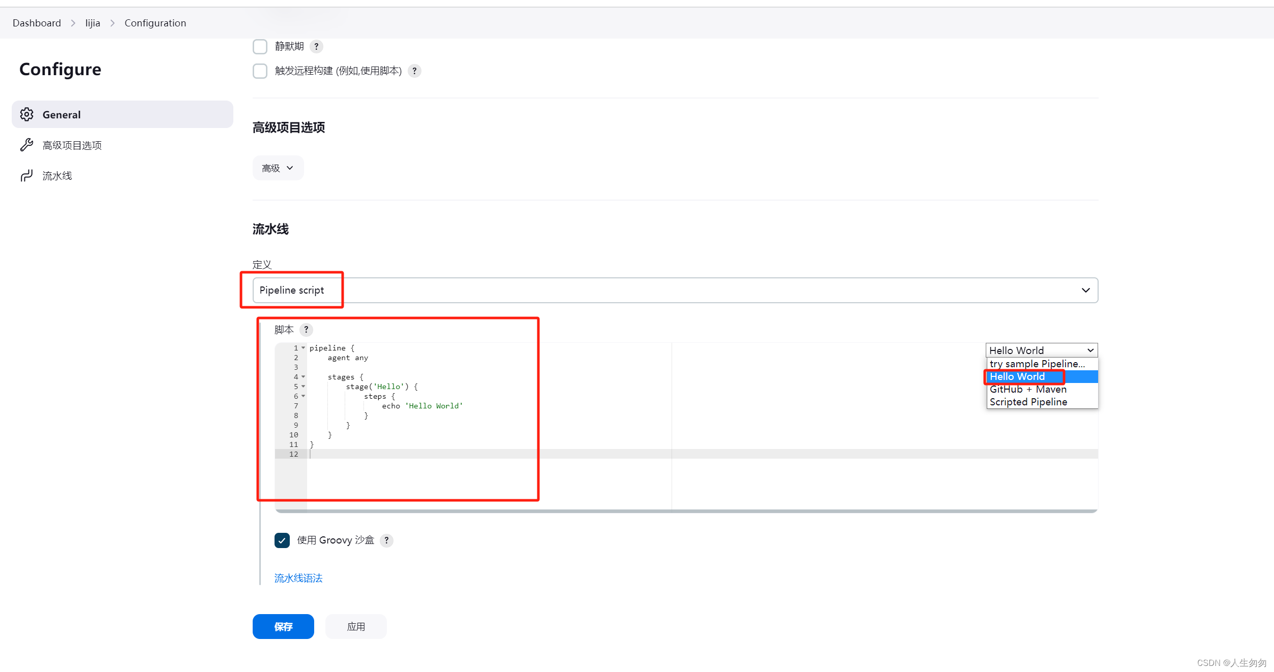Select GitHub + Maven sample option
Viewport: 1274px width, 672px height.
coord(1042,389)
